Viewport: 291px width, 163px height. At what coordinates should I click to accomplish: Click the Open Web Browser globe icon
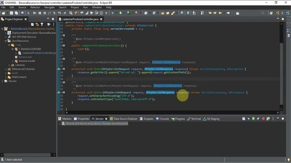182,13
